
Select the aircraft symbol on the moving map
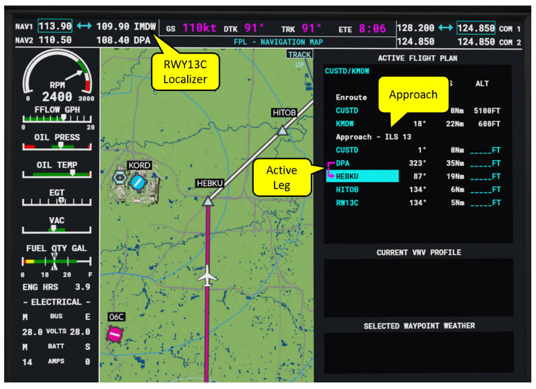coord(208,277)
